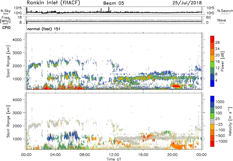Pick the light green segment of power colorbar

coord(212,64)
